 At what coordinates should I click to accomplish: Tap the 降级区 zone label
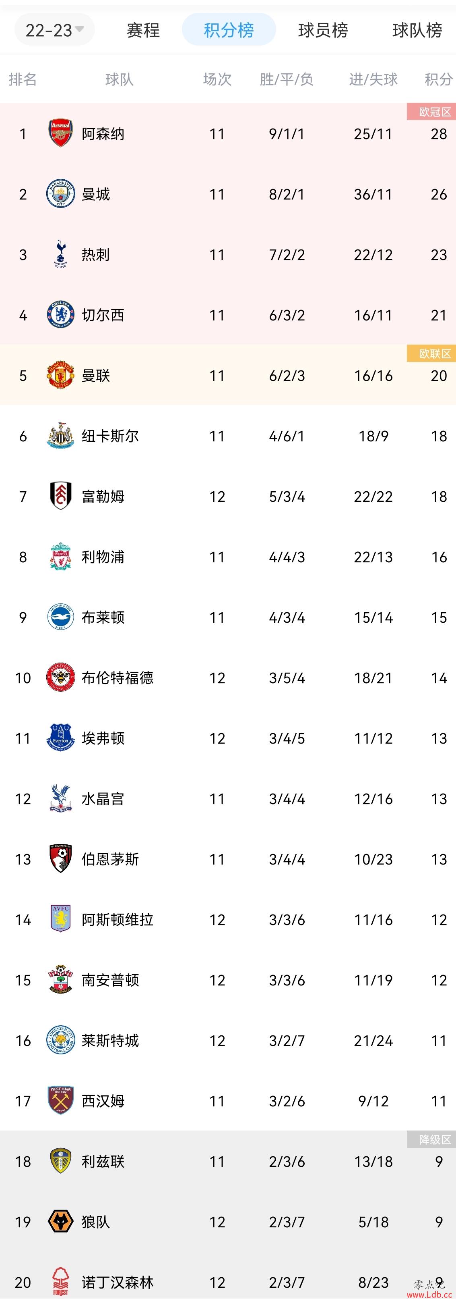[431, 1140]
